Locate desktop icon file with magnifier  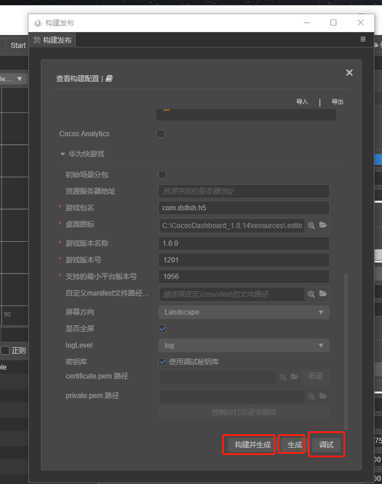click(312, 225)
